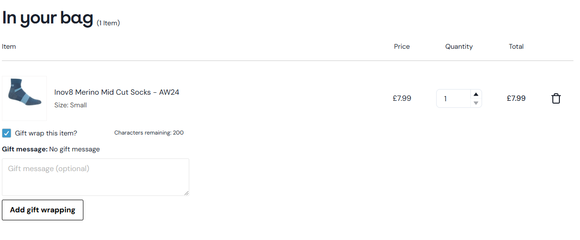
Task: Uncheck the gift wrap checkbox
Action: coord(7,133)
